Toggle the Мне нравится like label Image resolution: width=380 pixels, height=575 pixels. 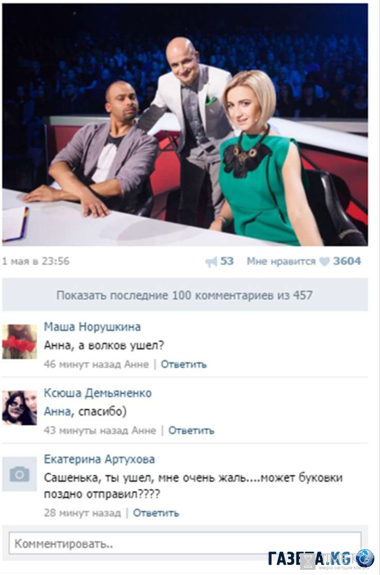point(281,261)
